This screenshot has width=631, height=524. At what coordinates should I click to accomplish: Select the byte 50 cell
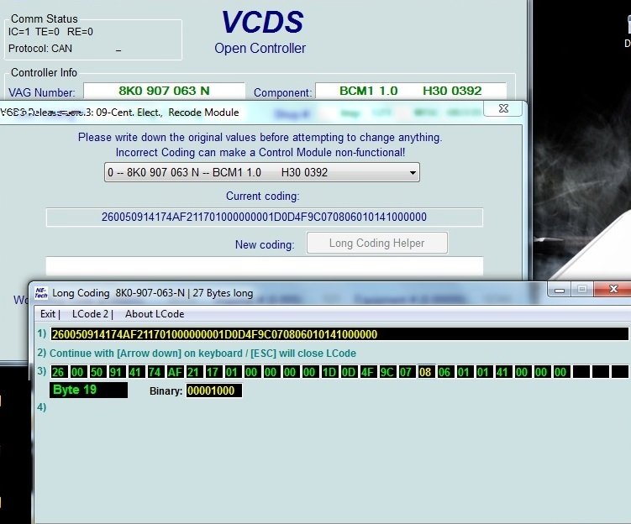[97, 372]
